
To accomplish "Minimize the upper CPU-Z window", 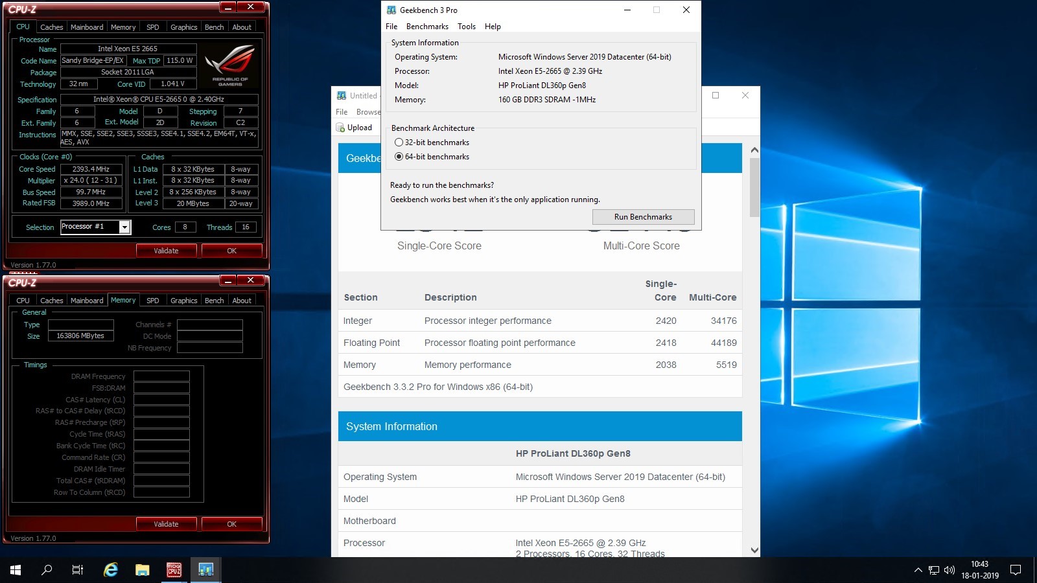I will coord(228,7).
